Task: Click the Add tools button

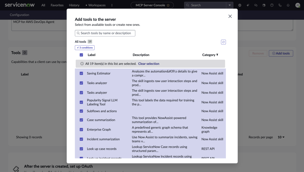Action: point(281,53)
